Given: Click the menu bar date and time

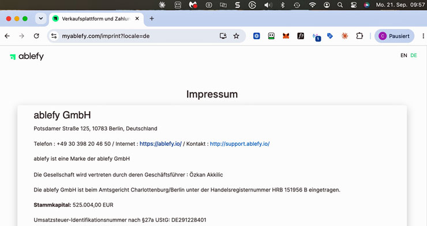Looking at the screenshot, I should [400, 5].
